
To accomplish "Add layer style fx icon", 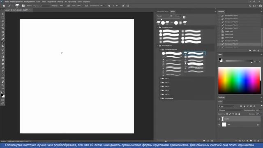I will coord(240,141).
